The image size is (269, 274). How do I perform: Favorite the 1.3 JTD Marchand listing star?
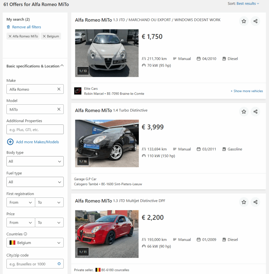244,21
